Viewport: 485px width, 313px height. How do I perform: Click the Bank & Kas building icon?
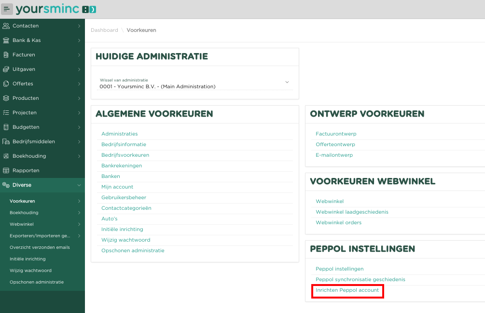pos(6,40)
